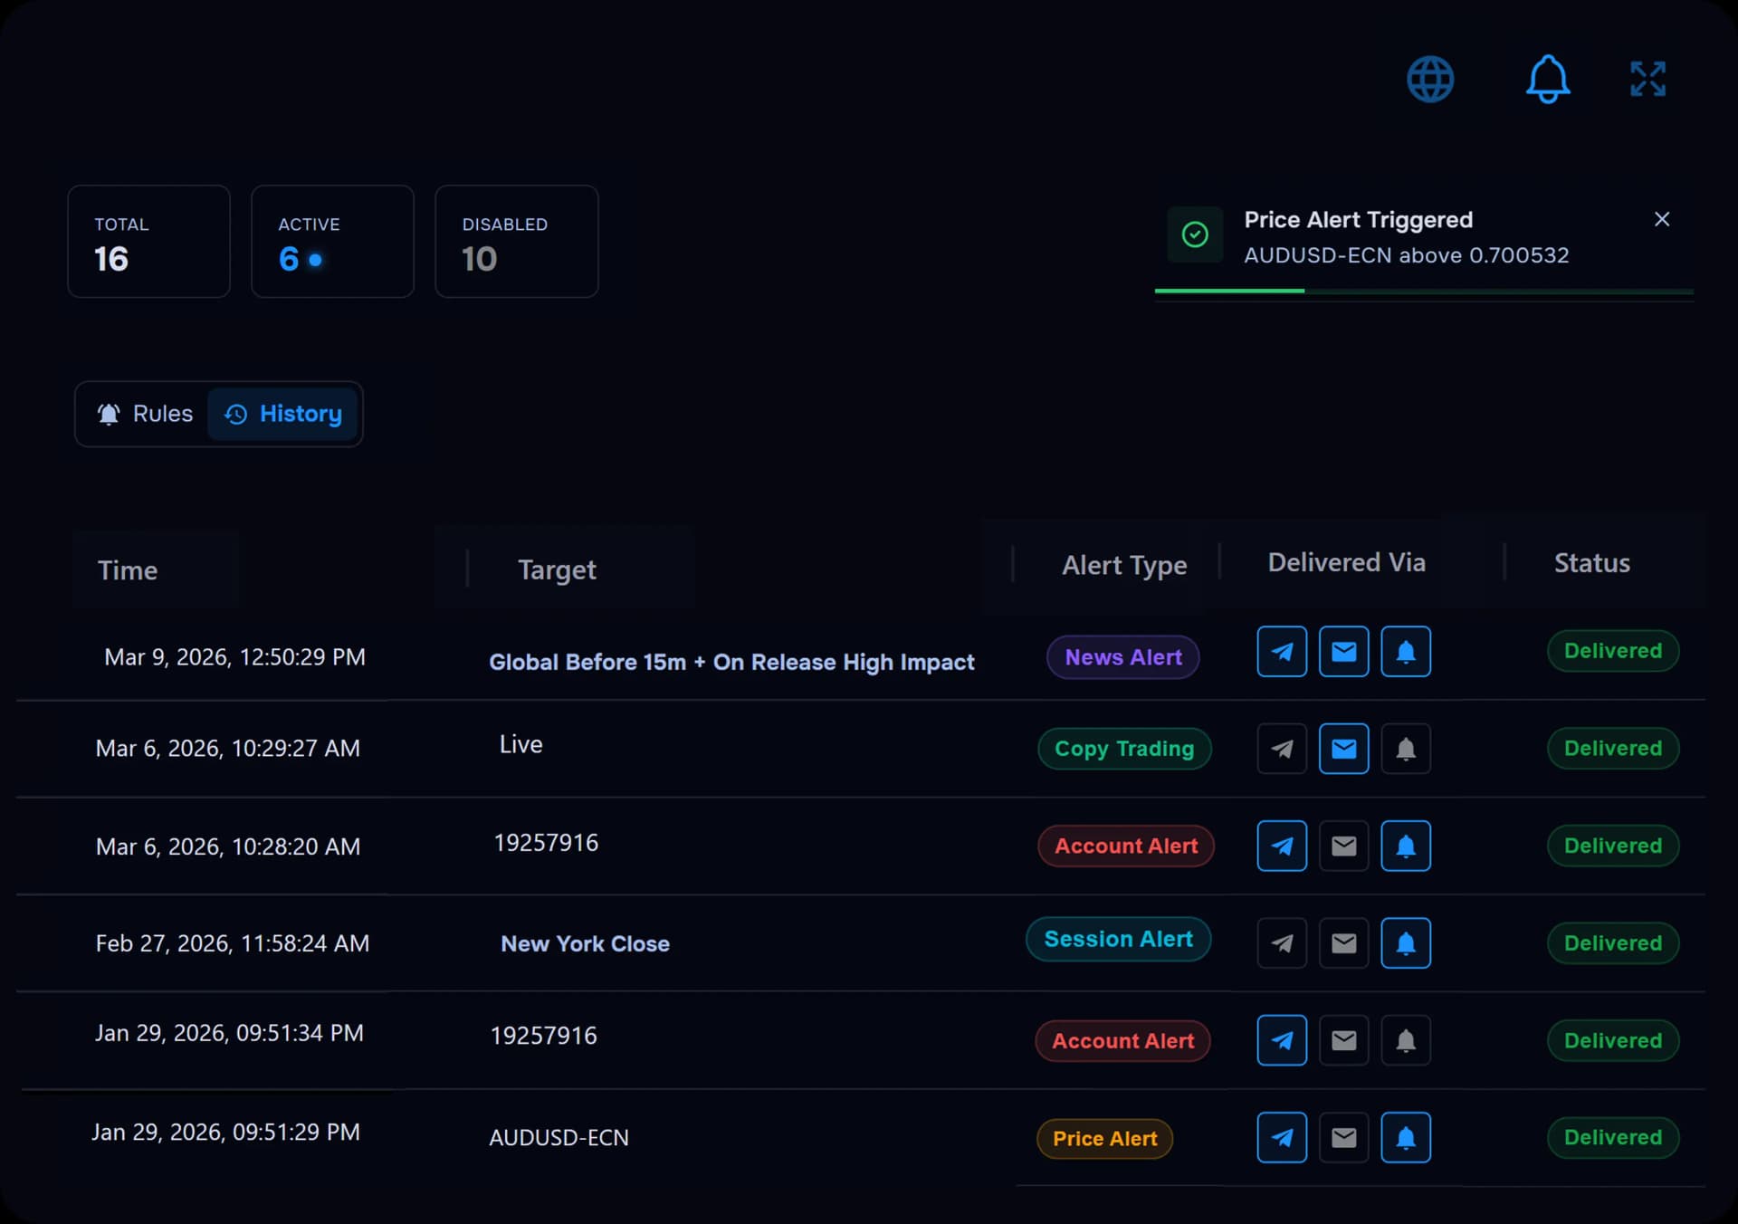This screenshot has width=1738, height=1224.
Task: Click Telegram icon in Price Alert row
Action: 1282,1137
